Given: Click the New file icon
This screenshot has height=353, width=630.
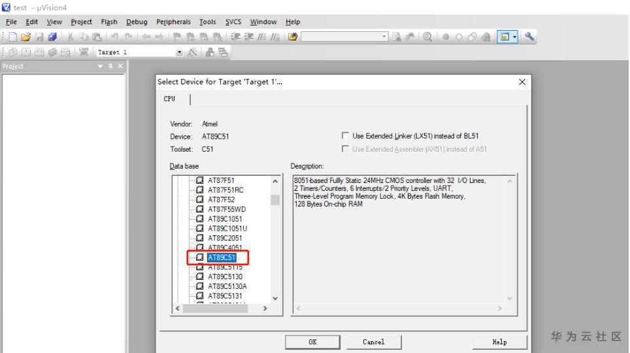Looking at the screenshot, I should point(13,37).
